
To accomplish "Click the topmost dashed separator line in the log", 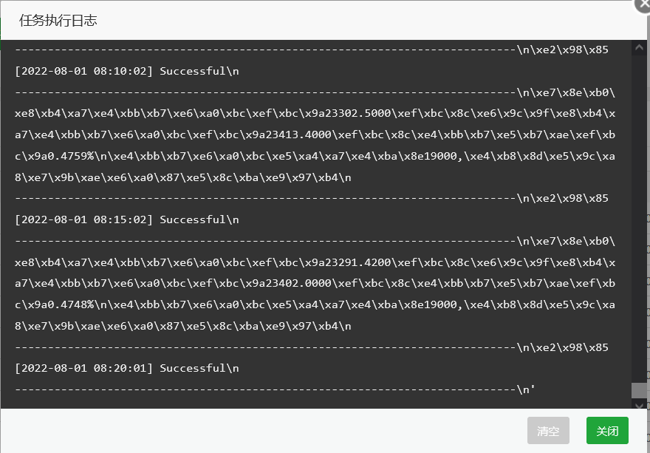I will [312, 50].
